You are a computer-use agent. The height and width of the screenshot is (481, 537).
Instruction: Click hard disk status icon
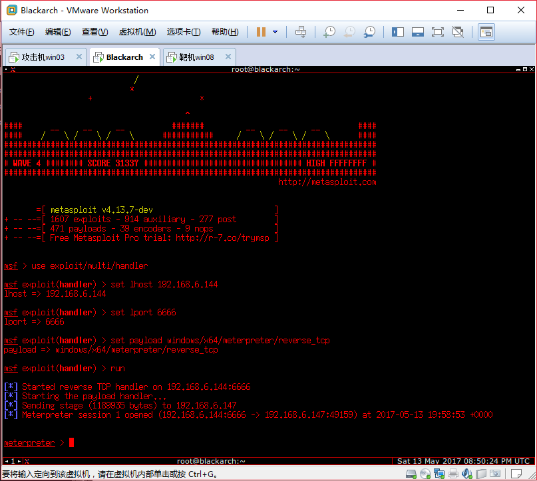[x=411, y=474]
